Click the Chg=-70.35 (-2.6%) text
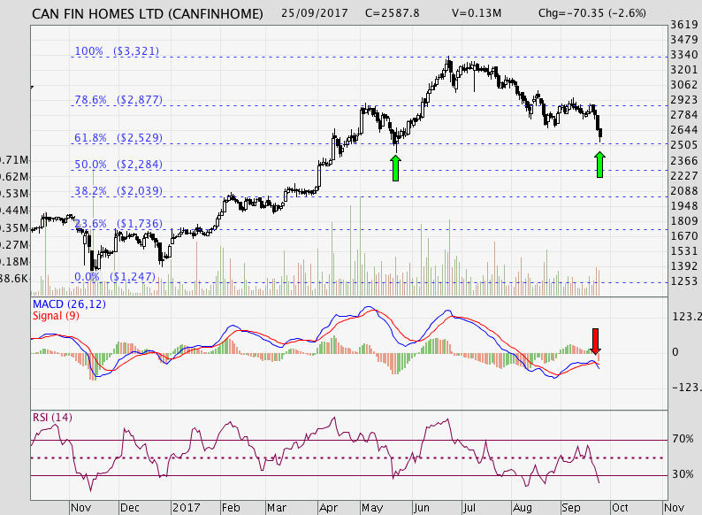This screenshot has width=702, height=515. (591, 13)
